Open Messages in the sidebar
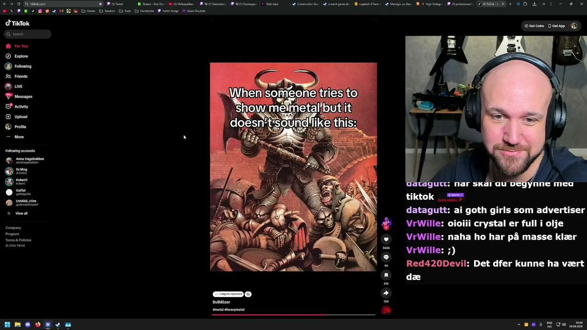This screenshot has width=587, height=330. point(19,97)
